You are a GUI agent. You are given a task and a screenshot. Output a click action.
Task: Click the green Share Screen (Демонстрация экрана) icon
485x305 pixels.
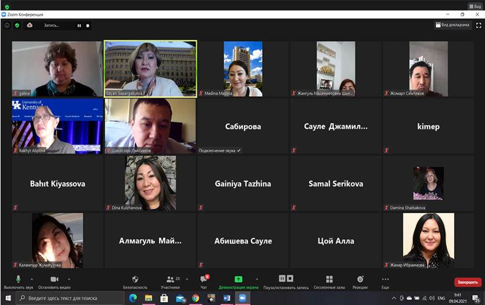(238, 279)
